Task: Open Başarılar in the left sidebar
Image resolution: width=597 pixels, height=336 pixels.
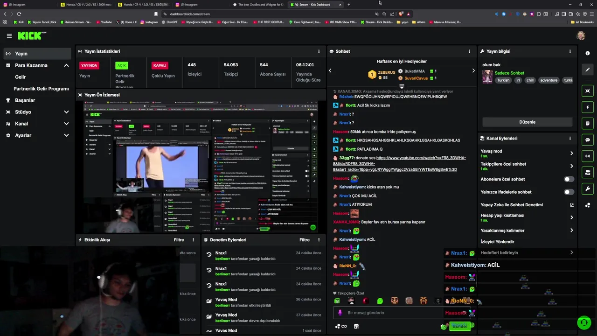Action: (25, 100)
